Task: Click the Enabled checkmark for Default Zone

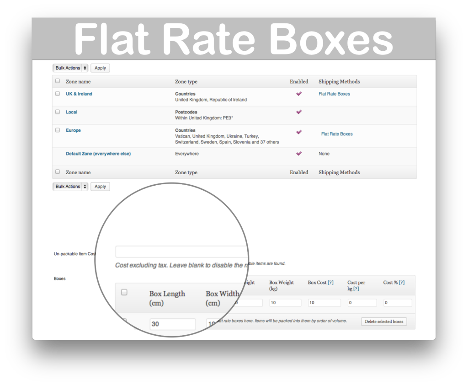Action: tap(299, 154)
